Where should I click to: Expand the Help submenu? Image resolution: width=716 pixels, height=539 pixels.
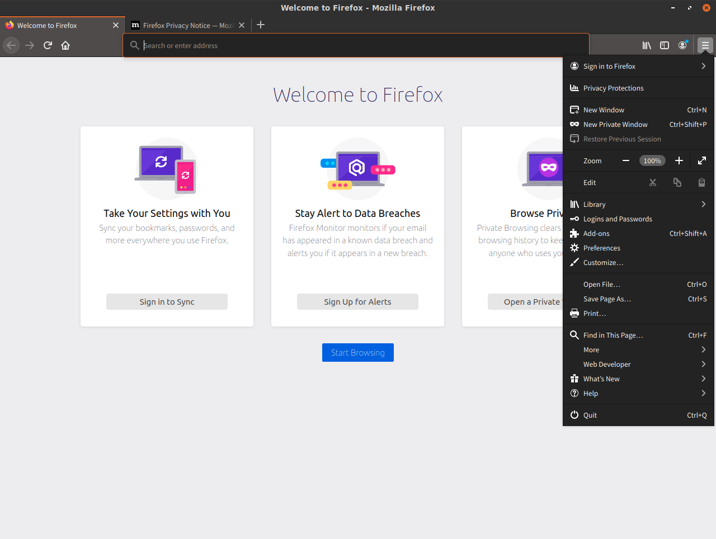638,393
